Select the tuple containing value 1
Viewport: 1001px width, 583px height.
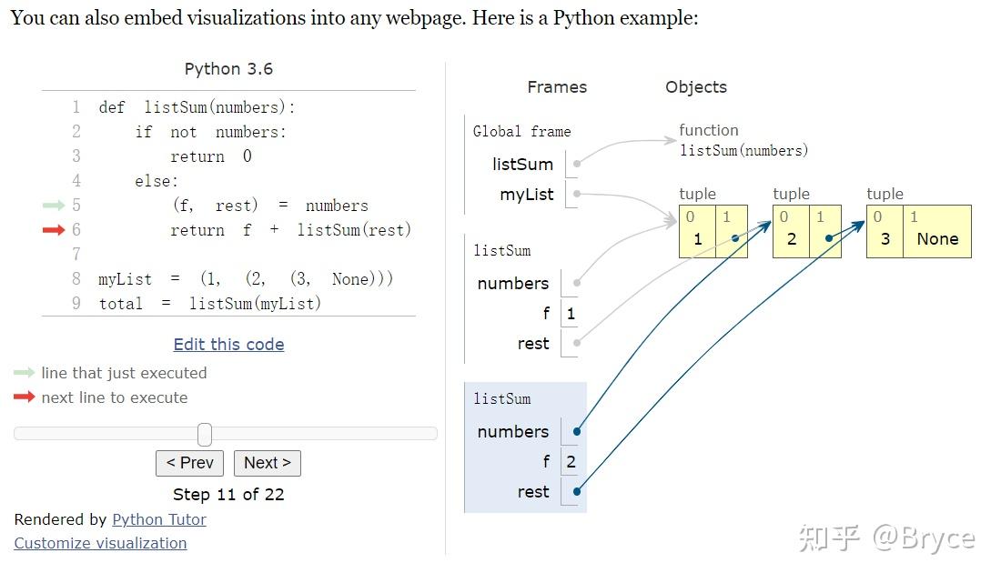point(713,230)
